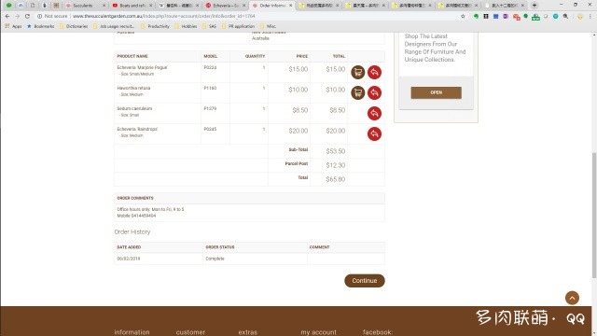
Task: Click the profile avatar icon in toolbar
Action: coord(580,17)
